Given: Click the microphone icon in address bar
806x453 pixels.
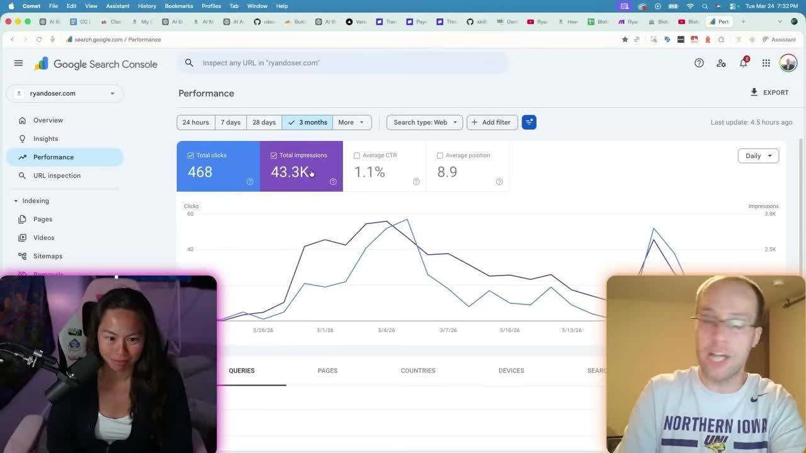Looking at the screenshot, I should 52,40.
